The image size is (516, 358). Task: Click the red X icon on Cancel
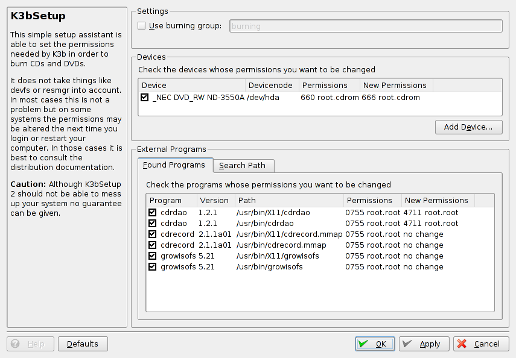[x=462, y=344]
